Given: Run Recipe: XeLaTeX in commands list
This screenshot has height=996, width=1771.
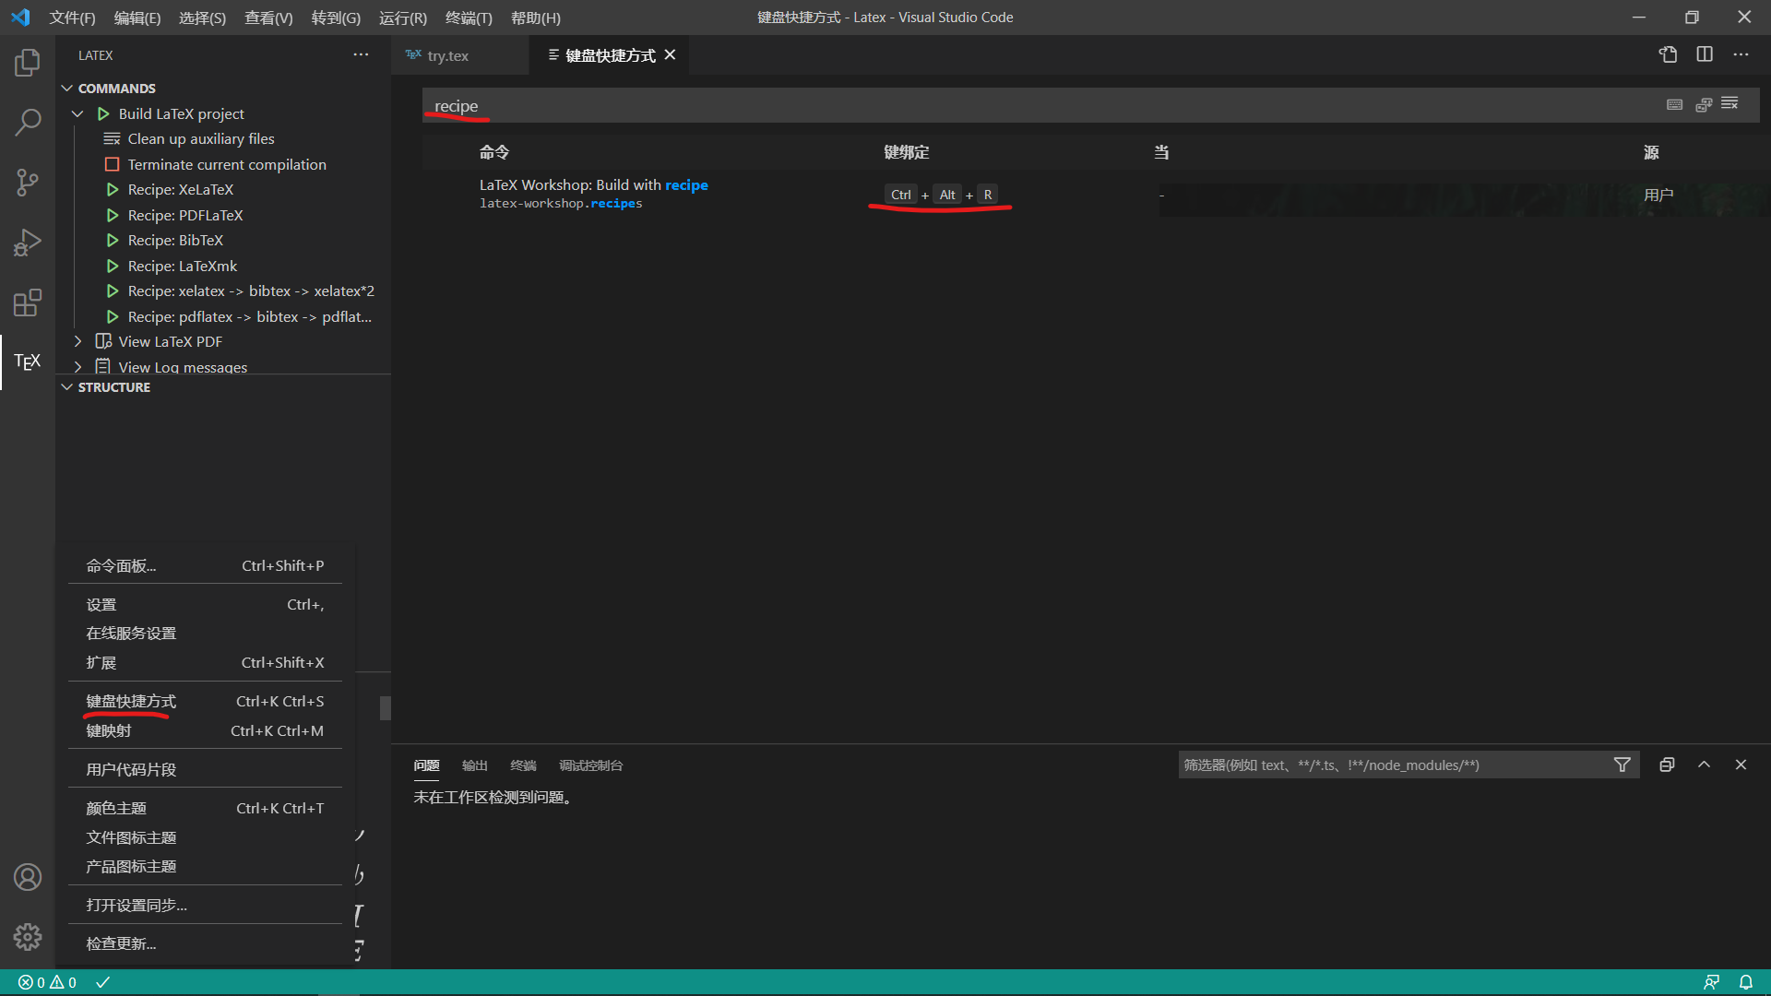Looking at the screenshot, I should point(180,189).
